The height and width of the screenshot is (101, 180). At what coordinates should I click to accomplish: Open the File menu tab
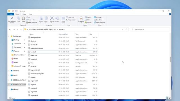[x=11, y=14]
